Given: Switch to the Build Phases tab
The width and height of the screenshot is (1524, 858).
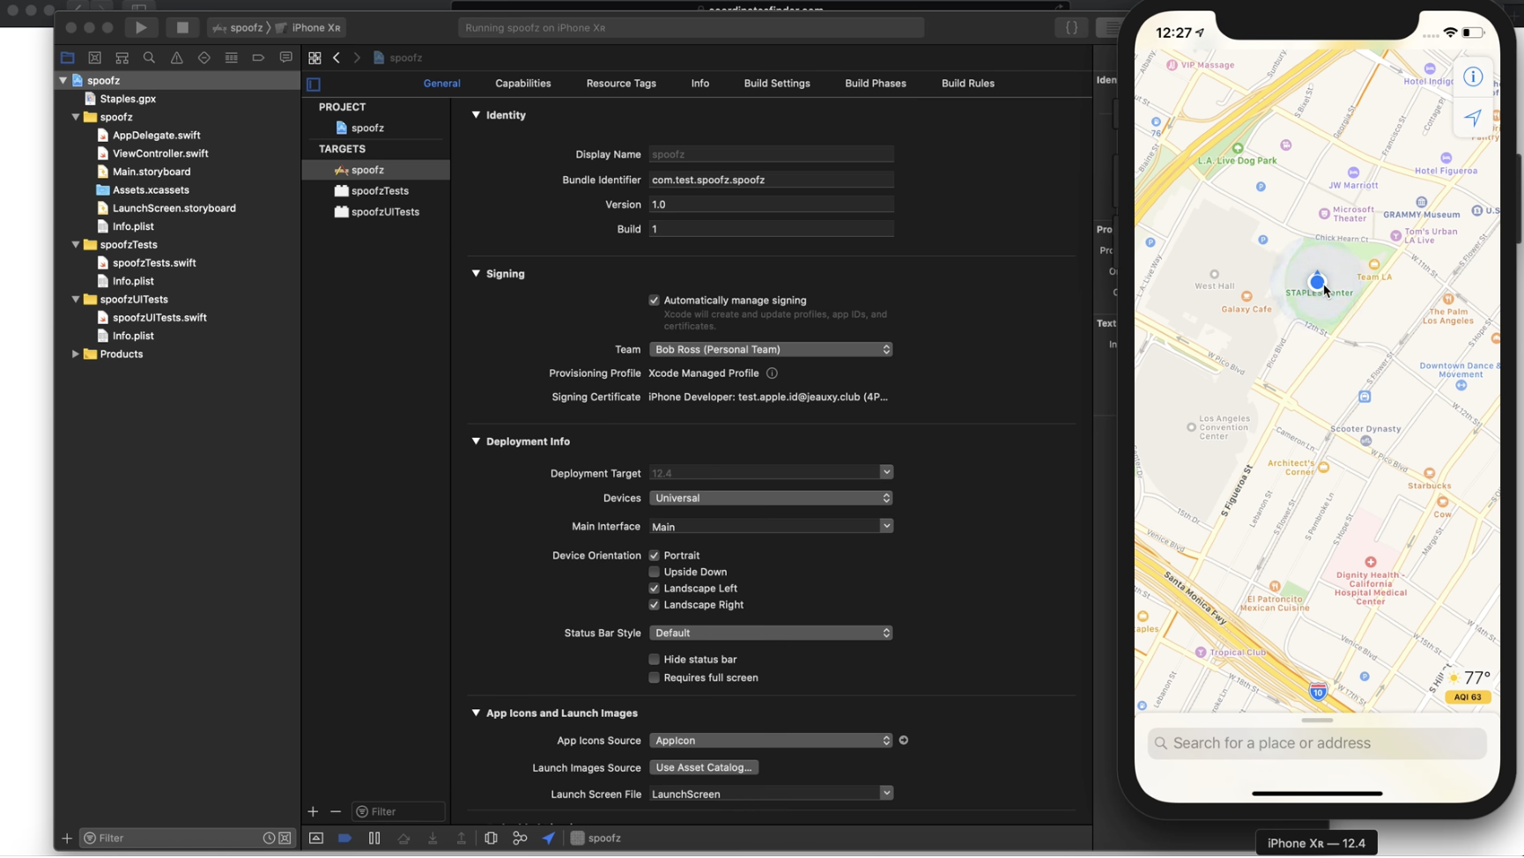Looking at the screenshot, I should tap(875, 84).
